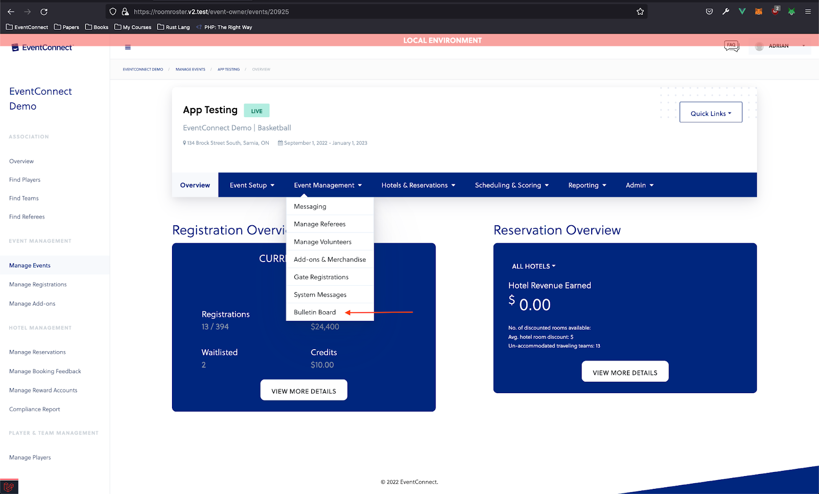819x494 pixels.
Task: Open Overview in the sidebar
Action: (21, 161)
